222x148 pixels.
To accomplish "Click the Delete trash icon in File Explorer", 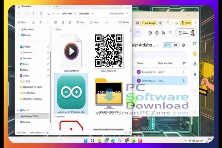I will (70, 22).
